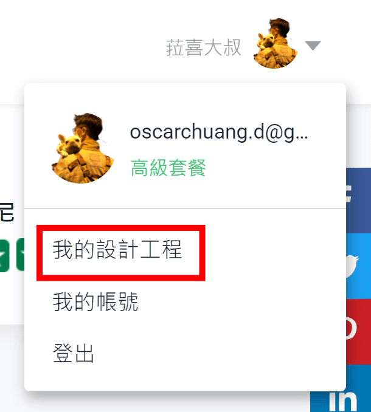Click the Facebook share icon
This screenshot has width=371, height=412.
click(x=358, y=201)
